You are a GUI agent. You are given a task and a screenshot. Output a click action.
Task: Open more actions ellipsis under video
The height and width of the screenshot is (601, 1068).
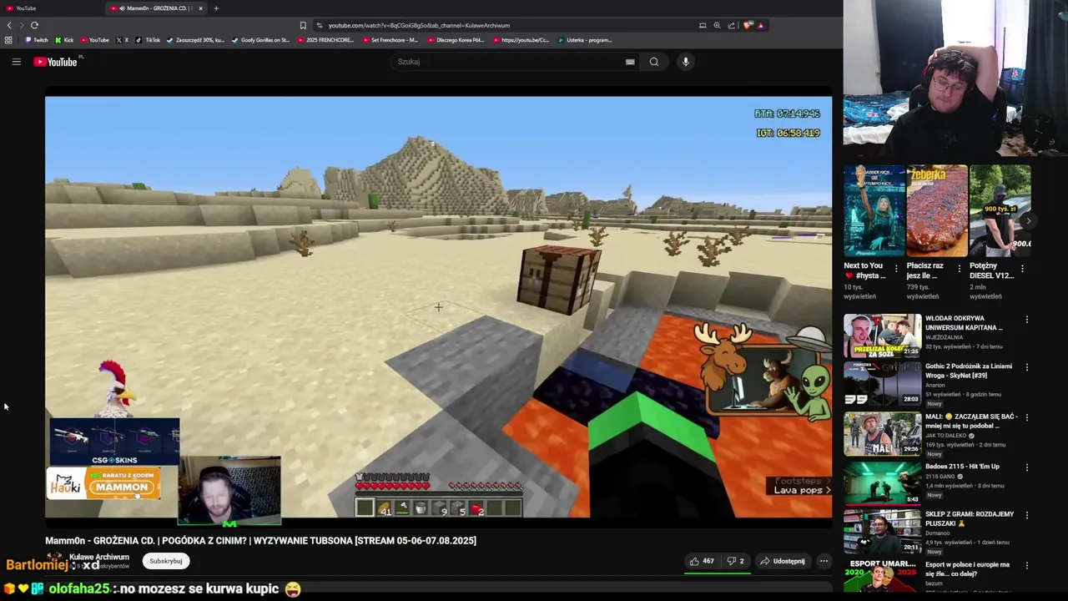[824, 561]
